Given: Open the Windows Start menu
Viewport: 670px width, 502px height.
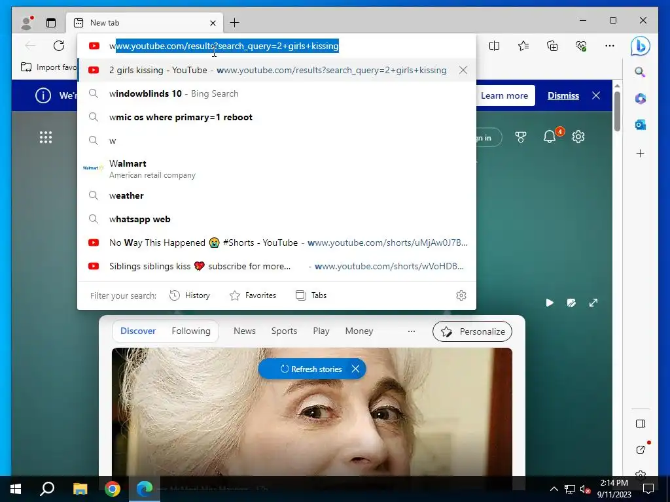Looking at the screenshot, I should (16, 489).
